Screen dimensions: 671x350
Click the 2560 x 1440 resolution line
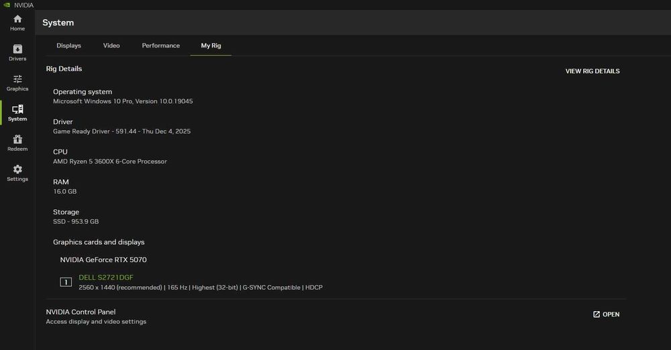(x=201, y=288)
